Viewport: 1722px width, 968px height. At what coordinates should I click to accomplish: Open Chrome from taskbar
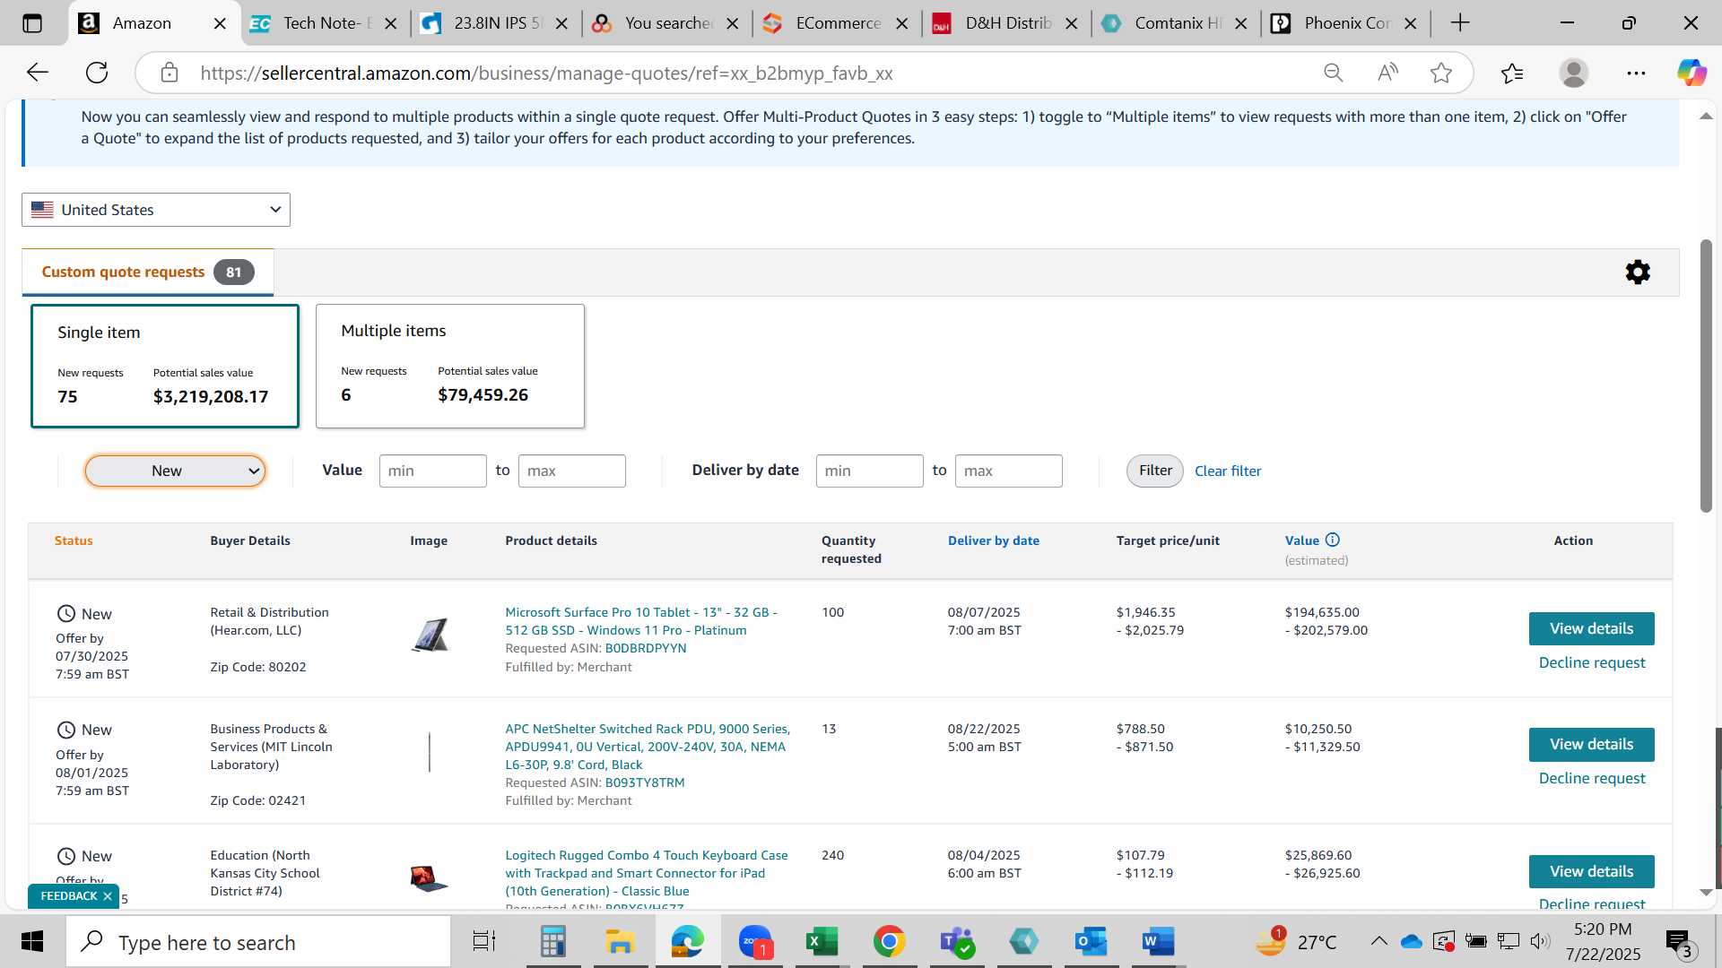click(x=889, y=942)
